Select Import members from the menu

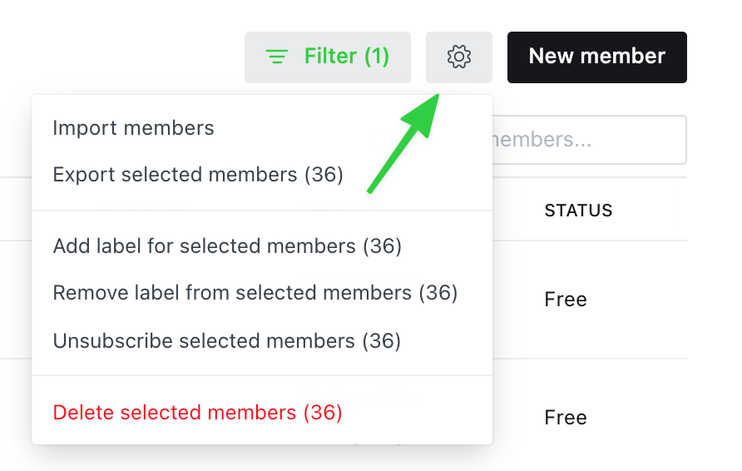(133, 128)
